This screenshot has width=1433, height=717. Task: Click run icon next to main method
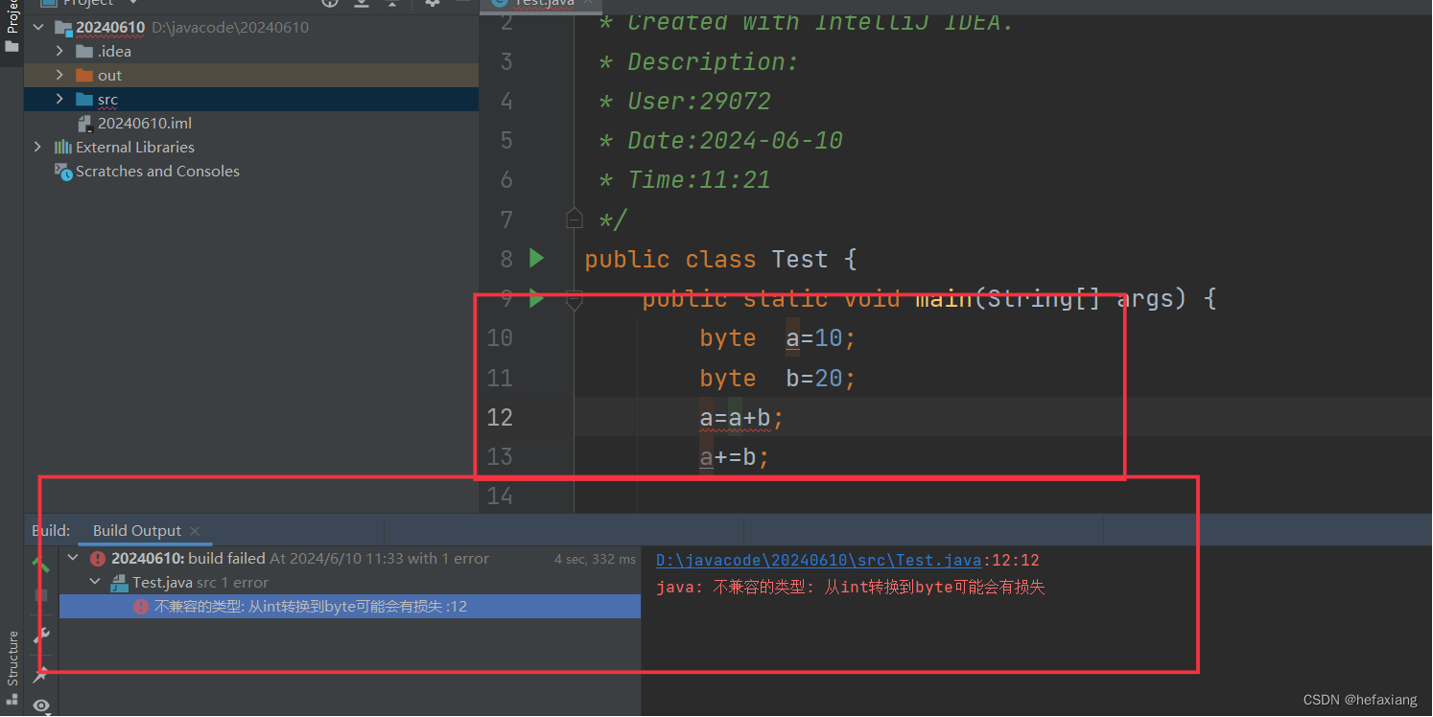pyautogui.click(x=536, y=298)
